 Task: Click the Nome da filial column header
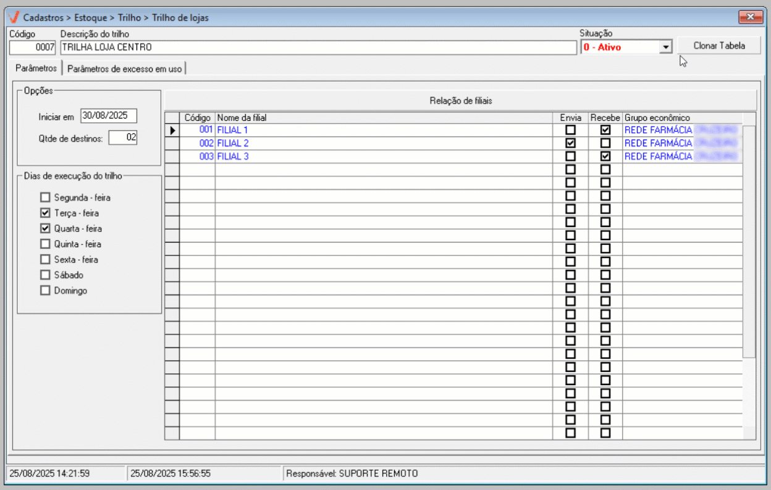click(384, 118)
